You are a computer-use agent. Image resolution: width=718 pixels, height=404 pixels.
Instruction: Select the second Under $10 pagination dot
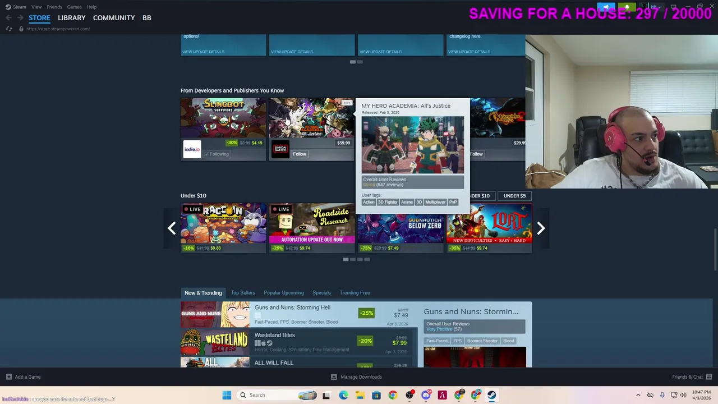[353, 259]
